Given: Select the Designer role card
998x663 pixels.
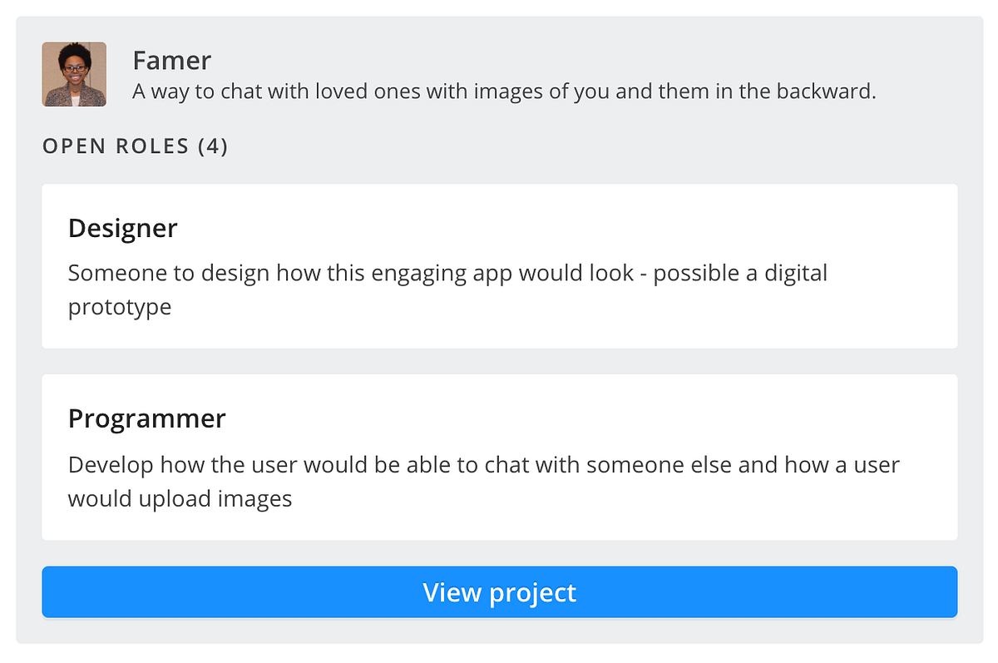Looking at the screenshot, I should click(x=500, y=266).
